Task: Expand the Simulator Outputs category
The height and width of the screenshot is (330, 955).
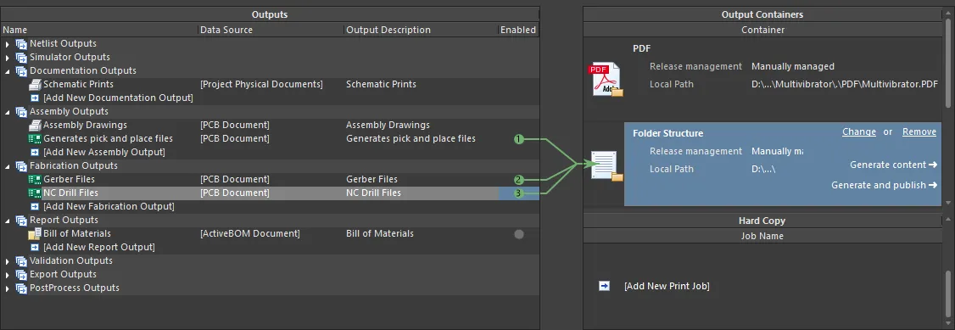Action: point(8,57)
